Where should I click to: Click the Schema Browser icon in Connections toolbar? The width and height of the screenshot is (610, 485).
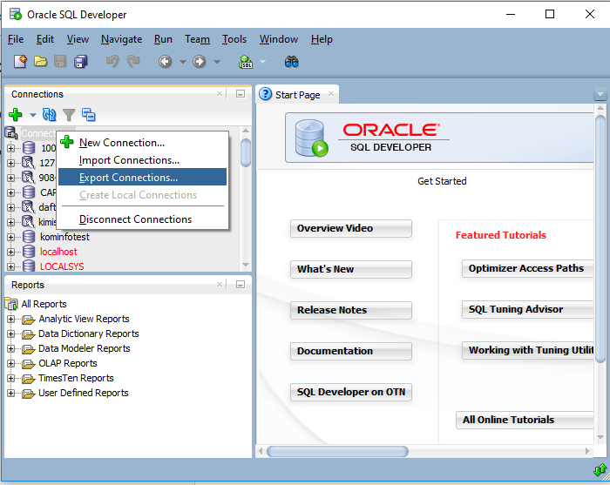point(89,115)
